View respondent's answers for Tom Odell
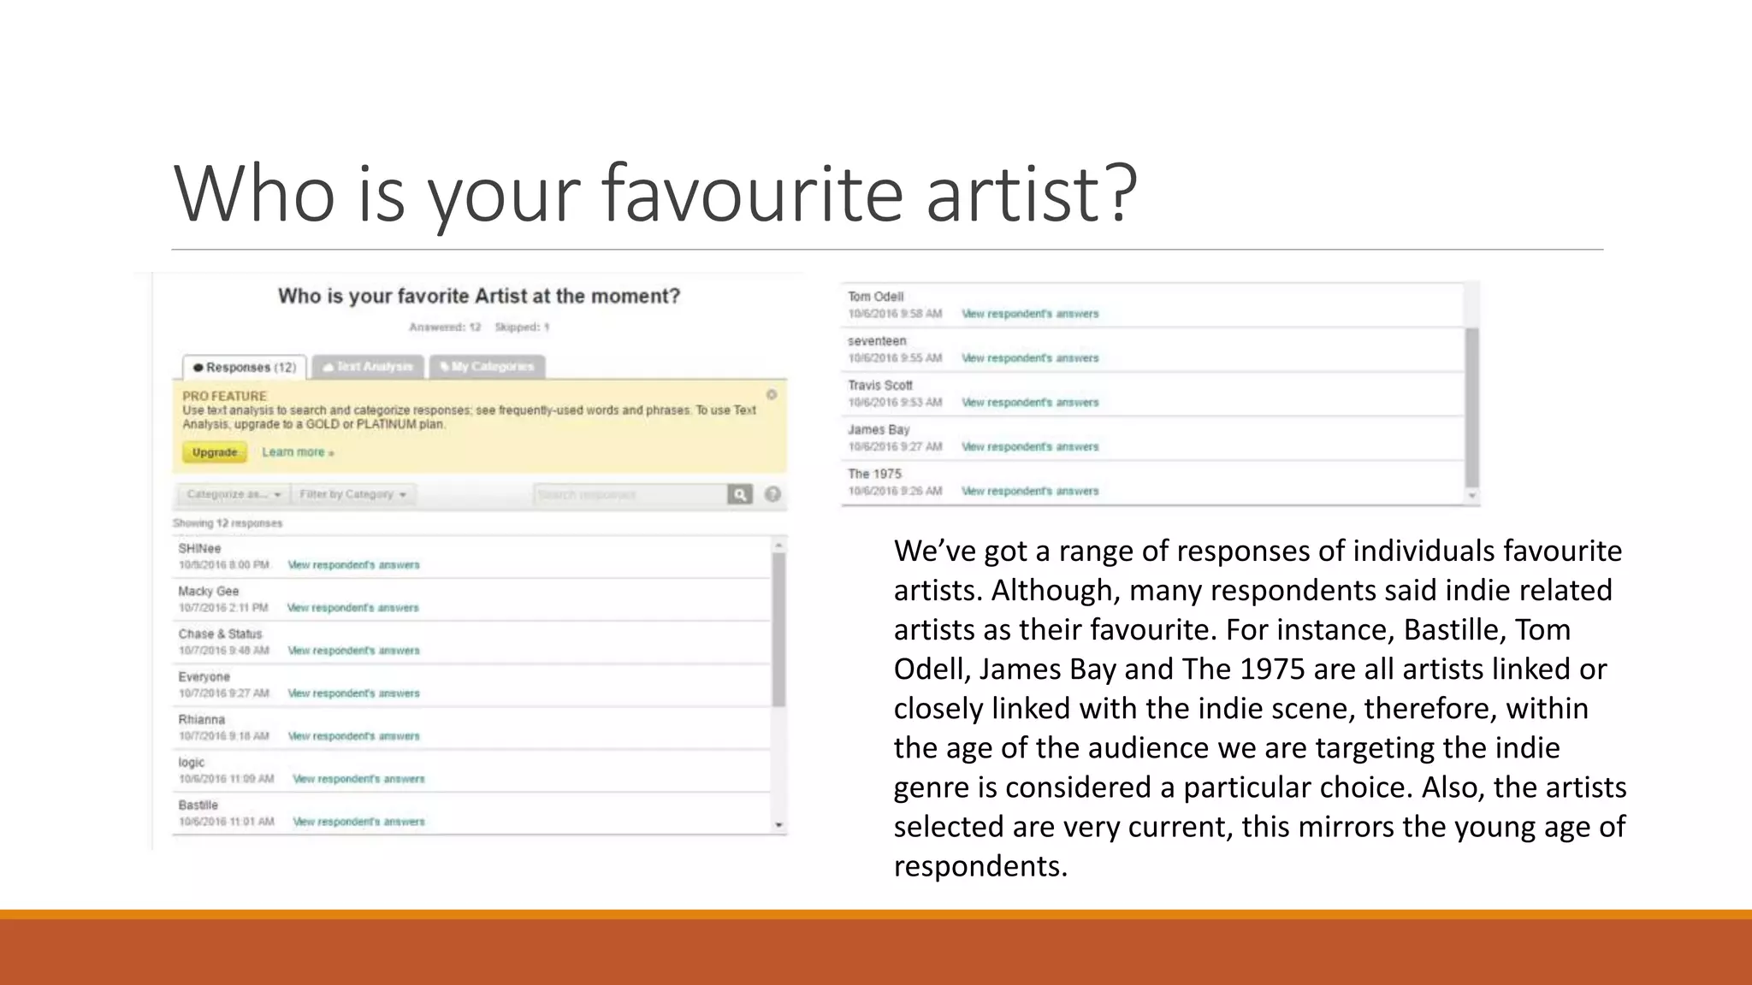This screenshot has width=1752, height=985. 1030,314
